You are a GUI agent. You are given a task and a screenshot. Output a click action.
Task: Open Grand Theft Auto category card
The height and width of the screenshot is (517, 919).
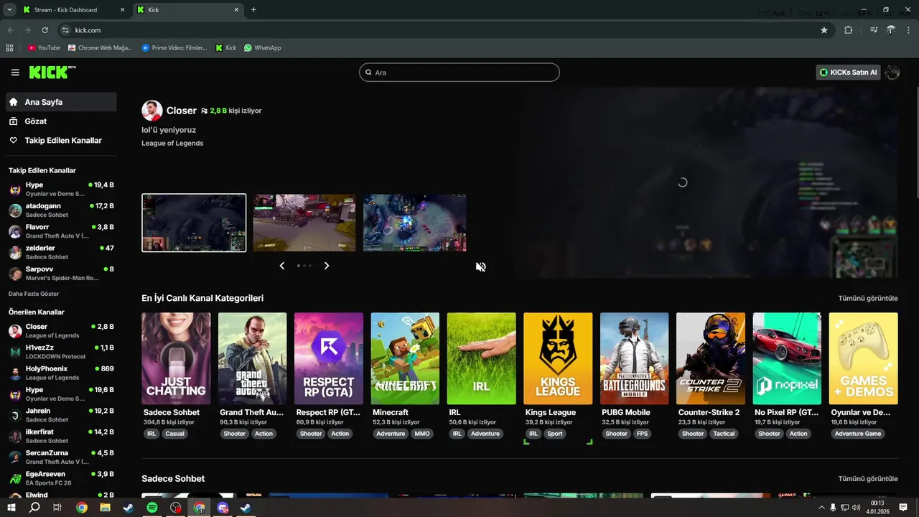(252, 358)
